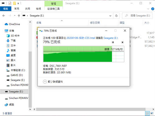Screen dimensions: 155x116
Task: Cancel the copy with the small X
Action: [x=122, y=42]
